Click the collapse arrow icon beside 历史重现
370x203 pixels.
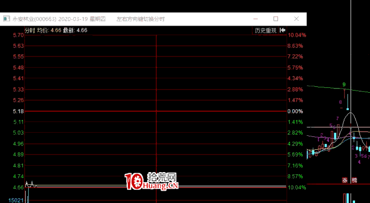pos(282,30)
